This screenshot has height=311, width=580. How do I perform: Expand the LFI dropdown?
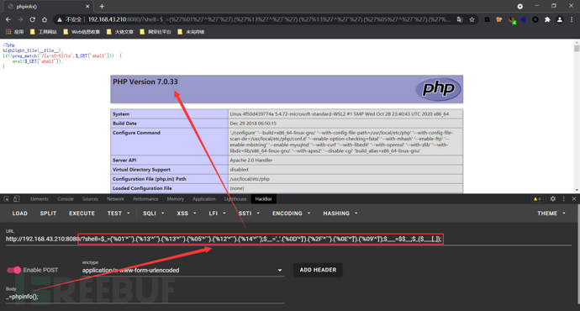point(217,213)
